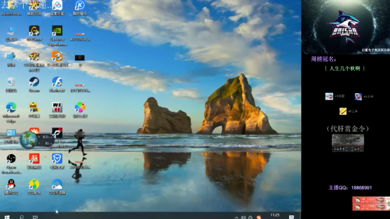The width and height of the screenshot is (390, 219).
Task: Open taskbar search magnifier
Action: [x=22, y=217]
